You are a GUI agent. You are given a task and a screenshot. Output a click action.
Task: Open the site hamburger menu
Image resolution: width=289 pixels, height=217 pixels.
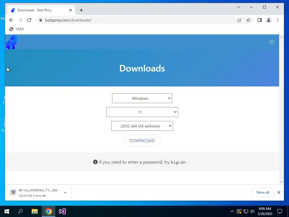(x=272, y=42)
